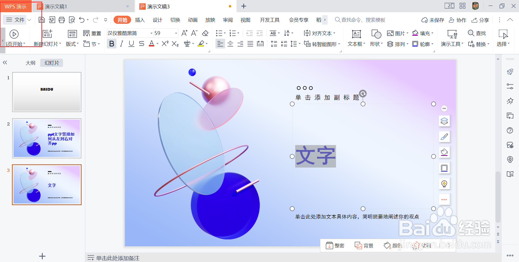Toggle Italic formatting
This screenshot has width=519, height=262.
(122, 44)
